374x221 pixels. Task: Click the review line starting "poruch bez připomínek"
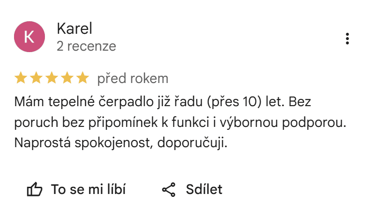click(x=180, y=123)
